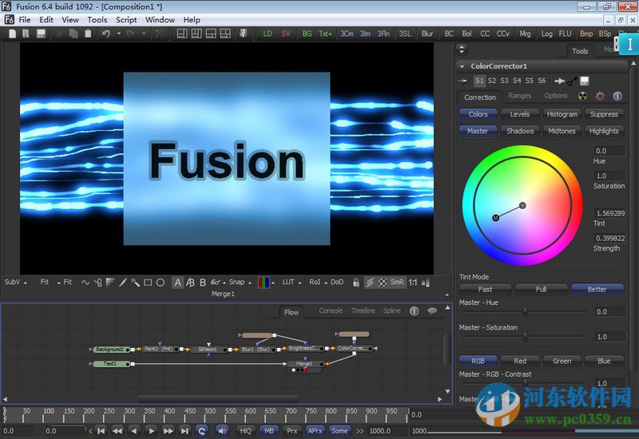Click the Master Saturation slider
Image resolution: width=639 pixels, height=439 pixels.
(x=526, y=337)
